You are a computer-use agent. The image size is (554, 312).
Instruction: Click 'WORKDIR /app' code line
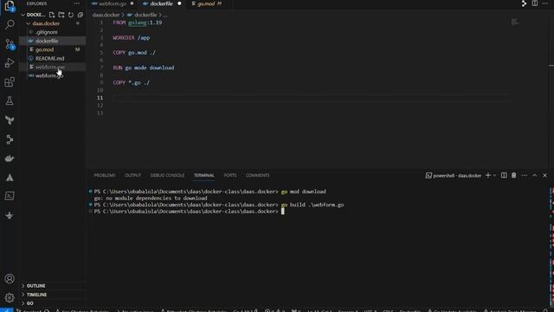pos(132,38)
